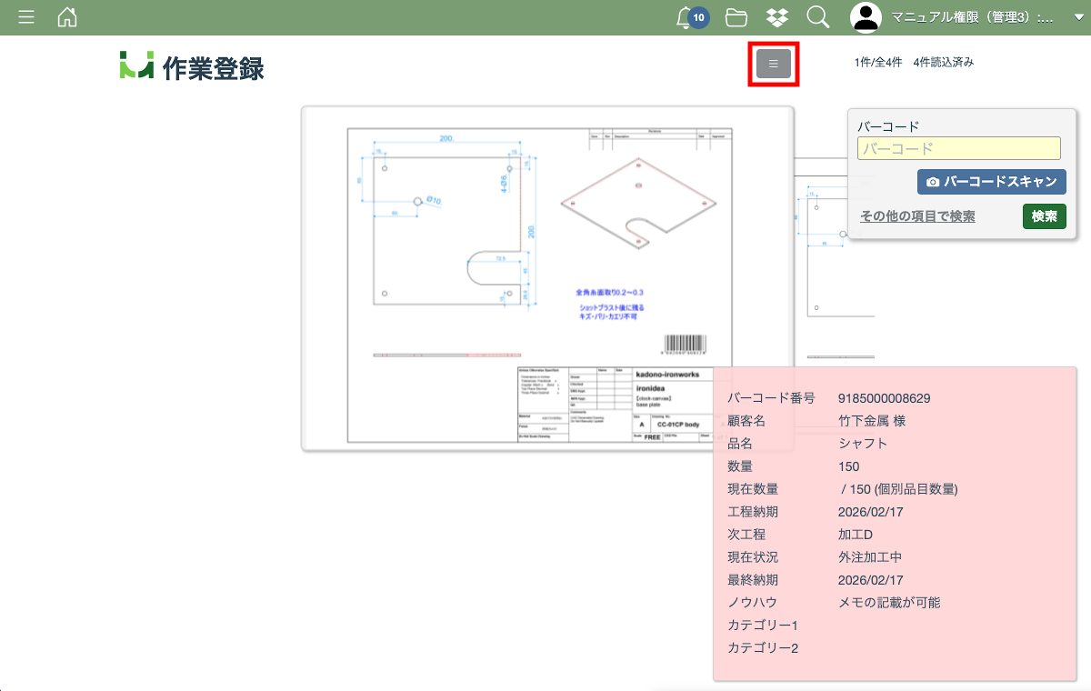The height and width of the screenshot is (691, 1091).
Task: Open search with the magnifier icon
Action: pyautogui.click(x=817, y=17)
